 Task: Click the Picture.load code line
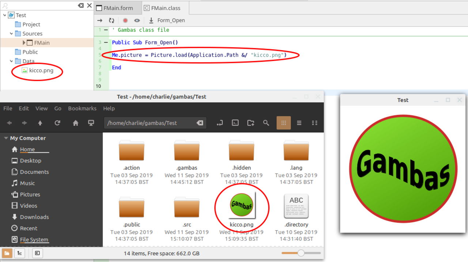[199, 55]
